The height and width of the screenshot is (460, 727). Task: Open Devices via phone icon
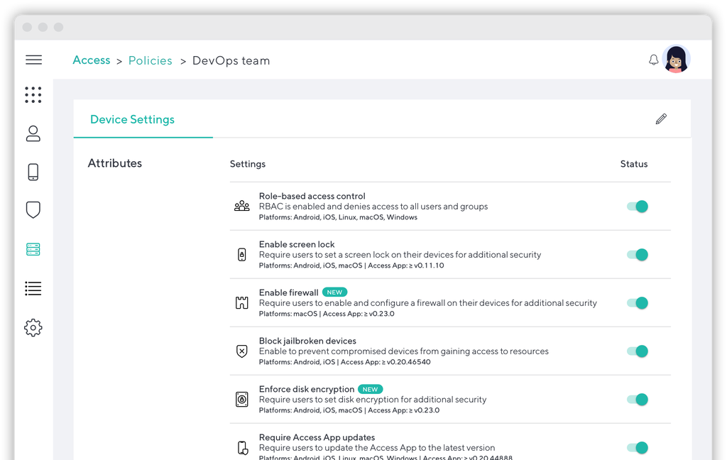click(33, 172)
